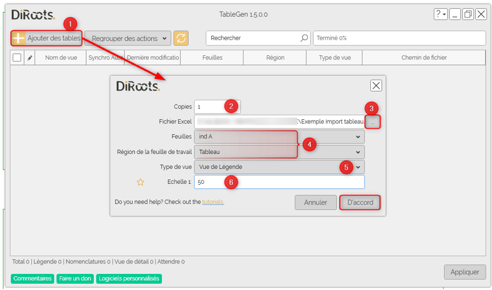Click the D'accord button
This screenshot has width=492, height=290.
(360, 202)
